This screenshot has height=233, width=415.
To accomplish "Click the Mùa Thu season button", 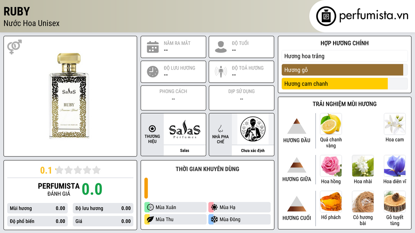I will click(x=175, y=219).
